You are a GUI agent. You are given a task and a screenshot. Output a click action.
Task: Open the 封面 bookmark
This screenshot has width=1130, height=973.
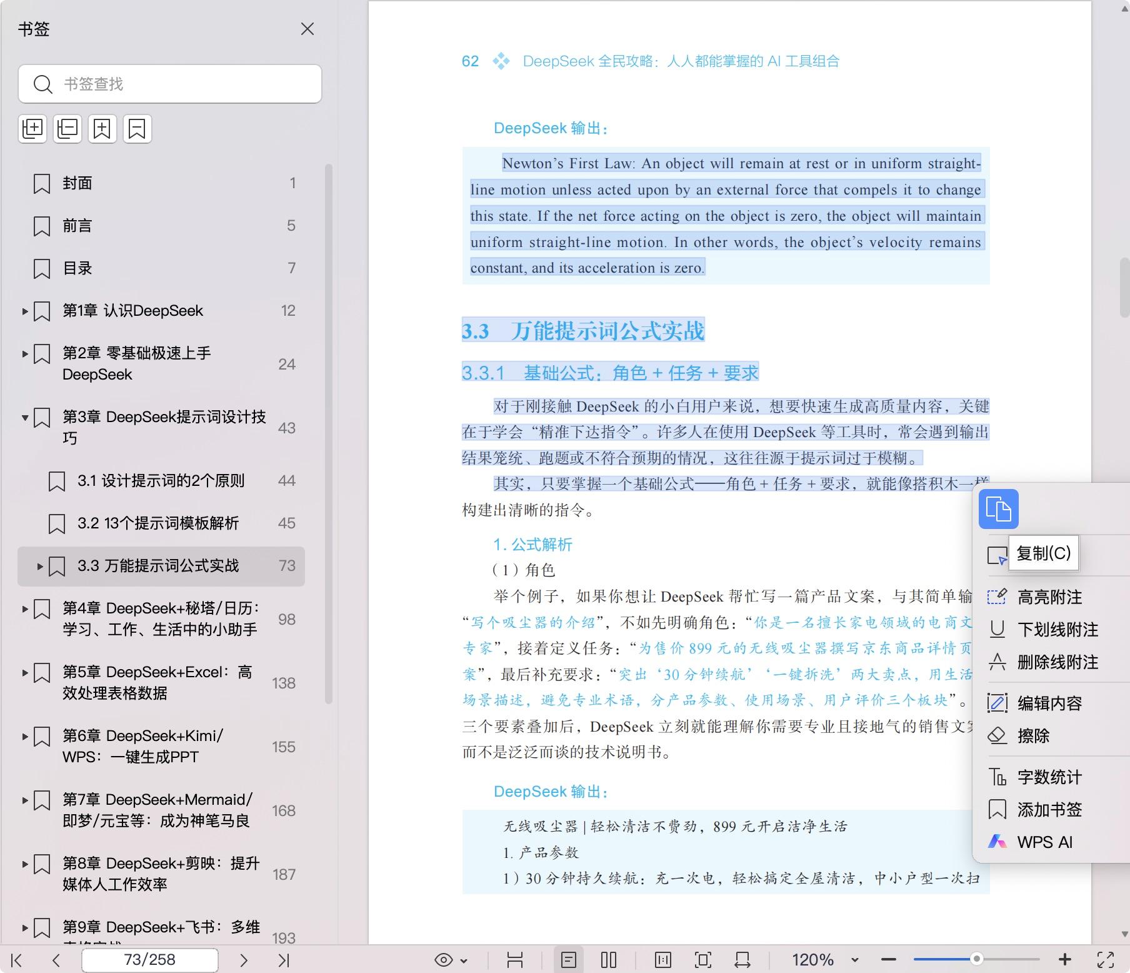point(161,183)
